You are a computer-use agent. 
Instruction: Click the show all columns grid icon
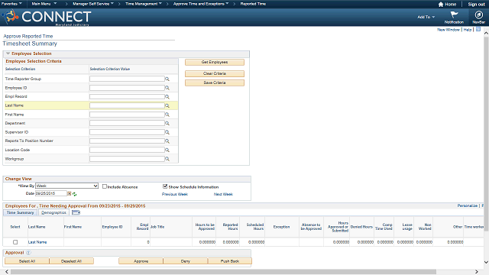76,212
